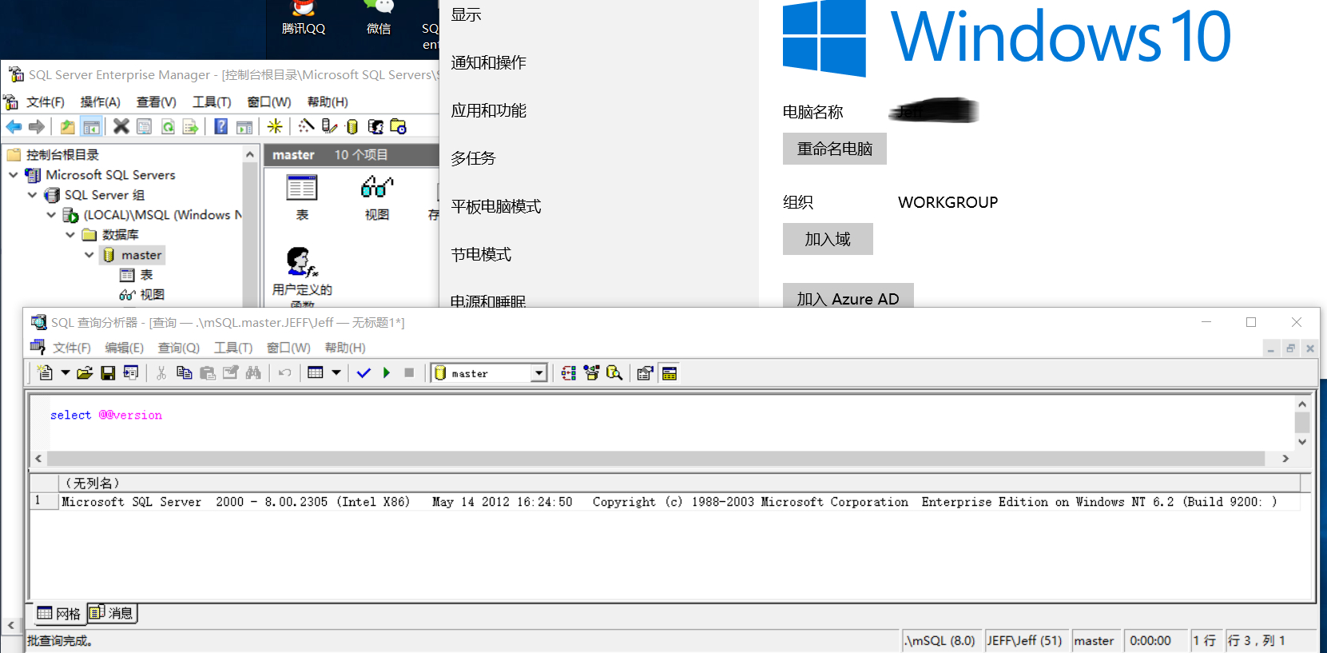
Task: Click the insert template icon in Query Analyzer
Action: (130, 372)
